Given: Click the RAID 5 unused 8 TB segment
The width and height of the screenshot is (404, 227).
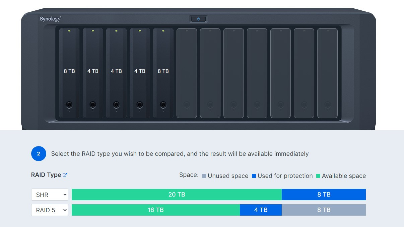Looking at the screenshot, I should click(x=324, y=210).
